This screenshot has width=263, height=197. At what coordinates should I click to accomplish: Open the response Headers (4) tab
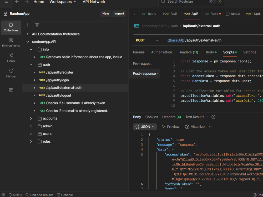pos(171,117)
